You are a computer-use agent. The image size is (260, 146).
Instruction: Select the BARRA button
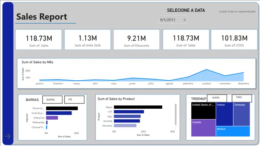[x=52, y=100]
